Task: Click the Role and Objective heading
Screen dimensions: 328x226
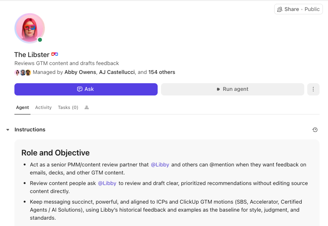Action: pyautogui.click(x=56, y=153)
